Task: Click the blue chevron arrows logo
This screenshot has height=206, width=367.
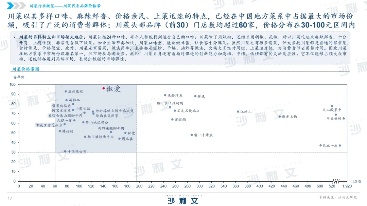Action: coord(16,6)
